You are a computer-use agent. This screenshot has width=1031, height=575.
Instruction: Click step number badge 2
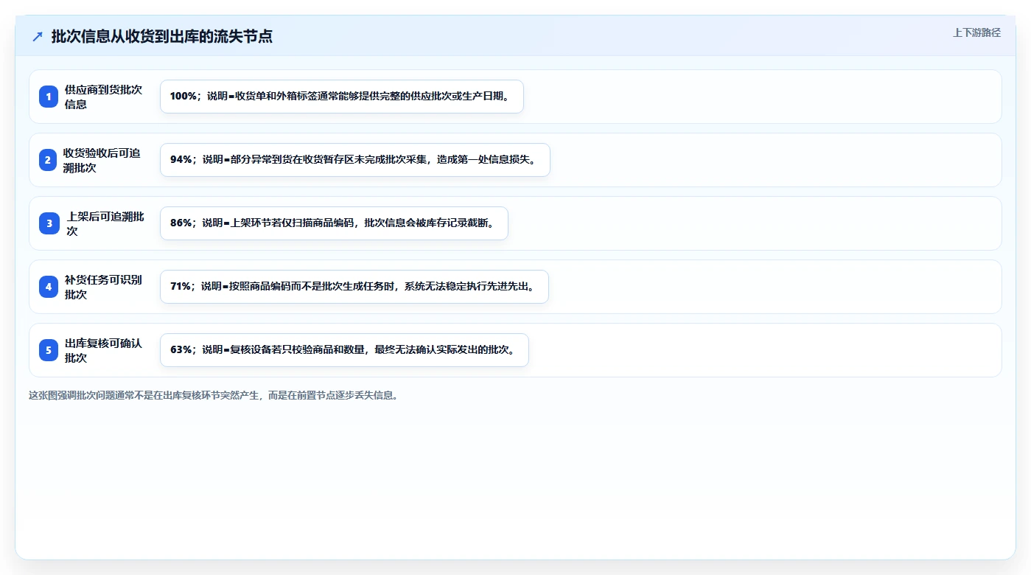[49, 160]
